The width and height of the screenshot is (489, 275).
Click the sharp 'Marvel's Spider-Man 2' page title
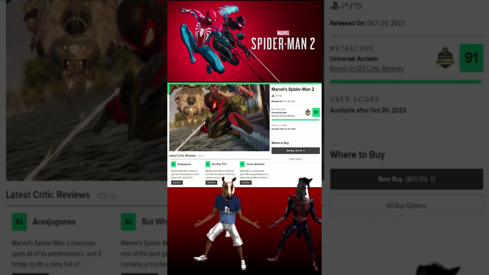pos(293,89)
